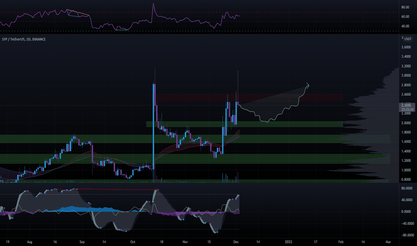The height and width of the screenshot is (246, 417).
Task: Click the 2022 label on time axis
Action: click(288, 242)
